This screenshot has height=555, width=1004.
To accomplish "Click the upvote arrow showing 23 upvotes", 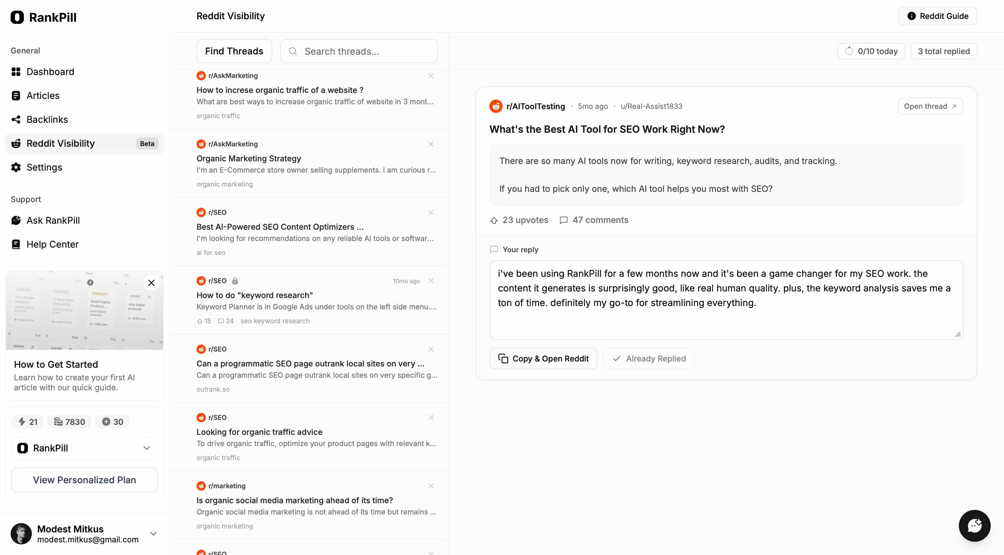I will click(494, 220).
